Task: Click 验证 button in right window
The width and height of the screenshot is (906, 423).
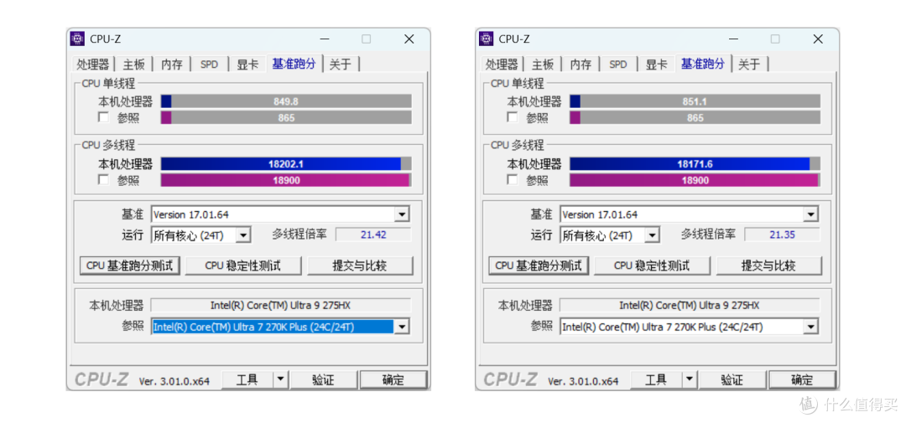Action: pos(732,379)
